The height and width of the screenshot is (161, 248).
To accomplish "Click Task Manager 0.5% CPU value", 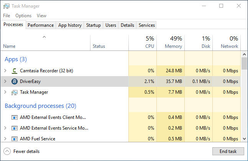I will pyautogui.click(x=149, y=92).
